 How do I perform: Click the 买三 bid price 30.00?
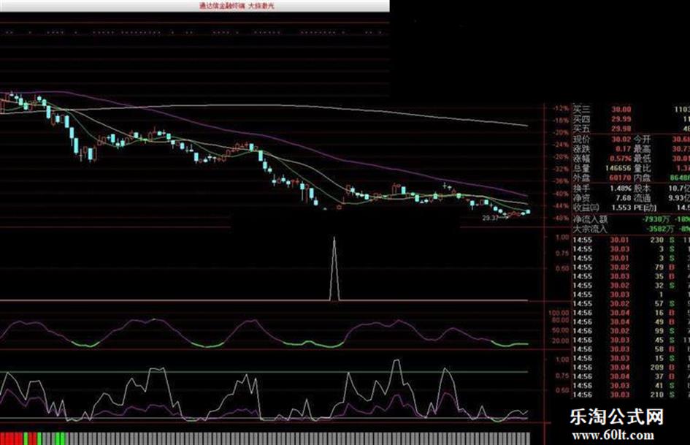[621, 110]
